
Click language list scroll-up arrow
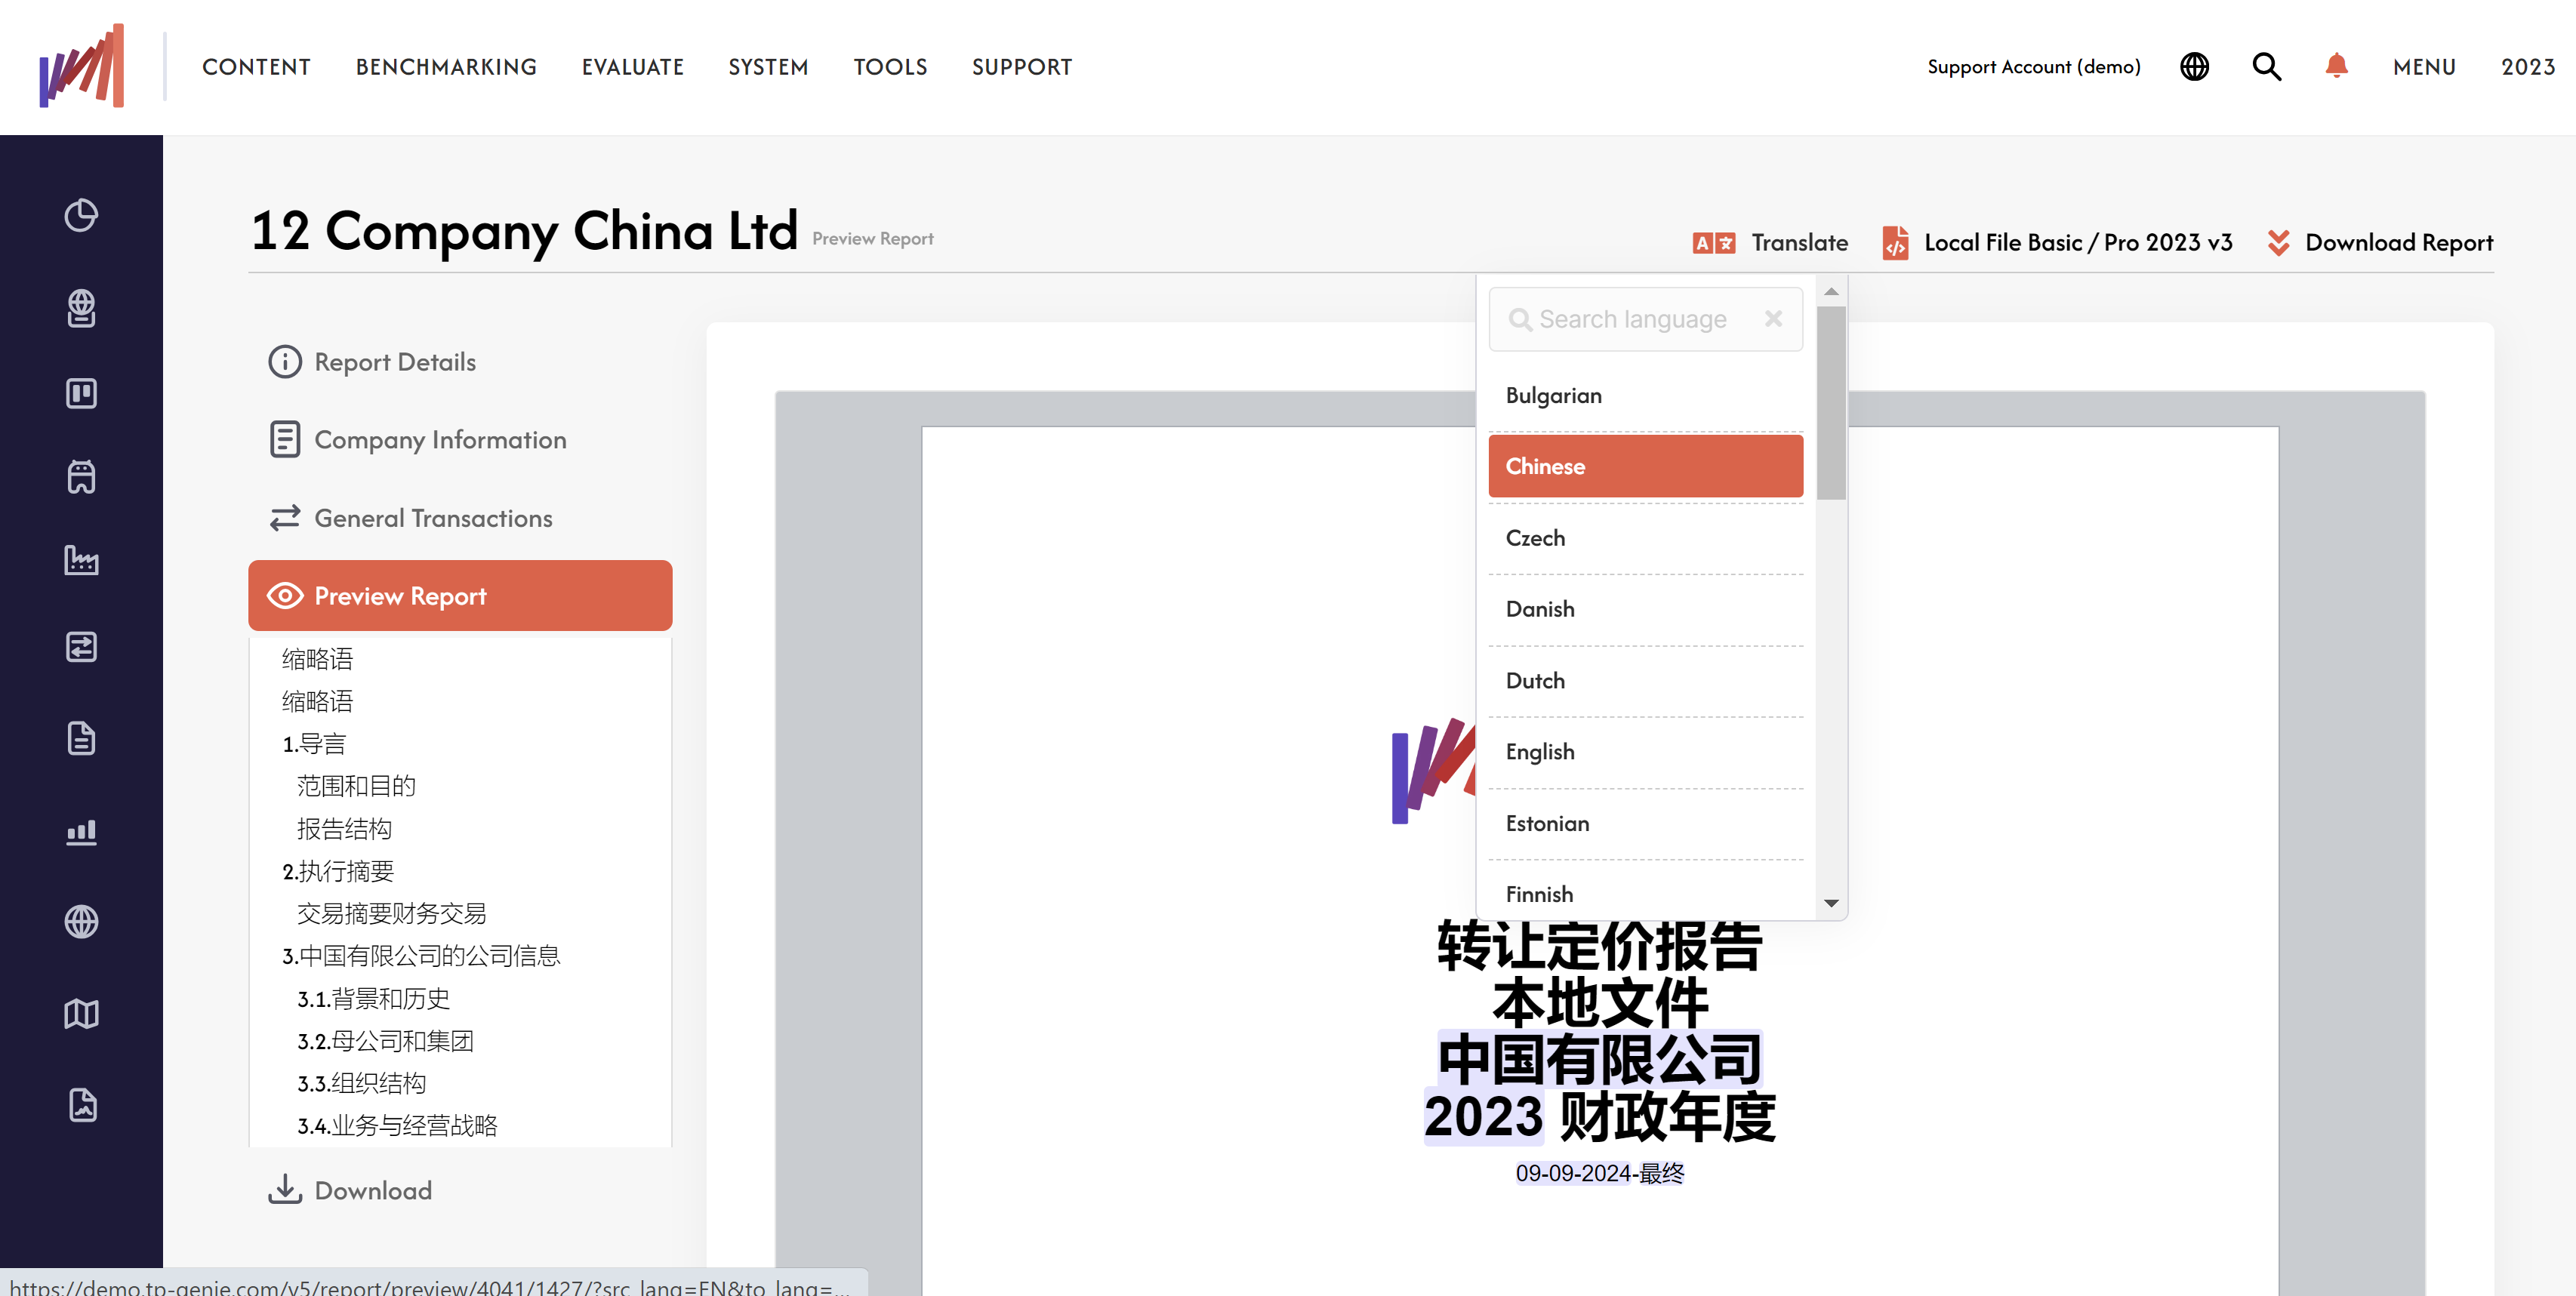[x=1831, y=291]
